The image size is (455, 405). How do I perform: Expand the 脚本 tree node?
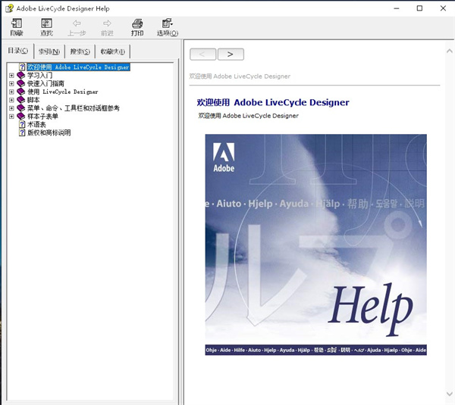11,100
